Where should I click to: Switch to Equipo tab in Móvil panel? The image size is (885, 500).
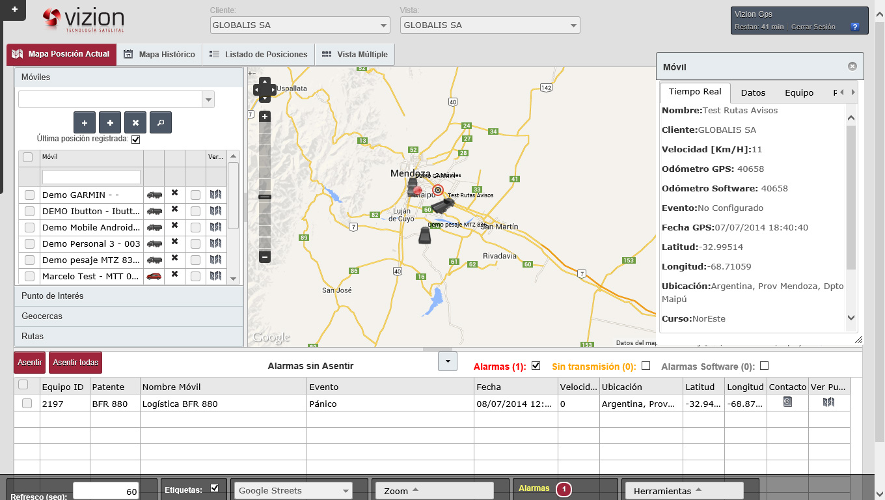799,92
